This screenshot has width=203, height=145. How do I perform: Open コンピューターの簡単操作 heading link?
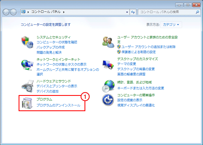tap(136, 95)
